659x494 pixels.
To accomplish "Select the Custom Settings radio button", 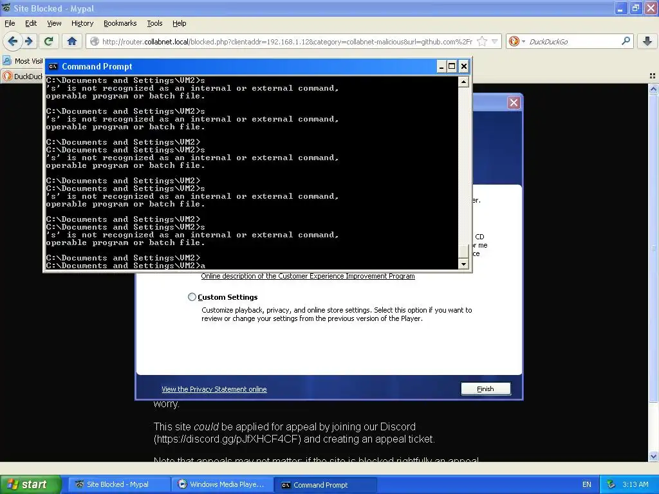I will click(192, 297).
